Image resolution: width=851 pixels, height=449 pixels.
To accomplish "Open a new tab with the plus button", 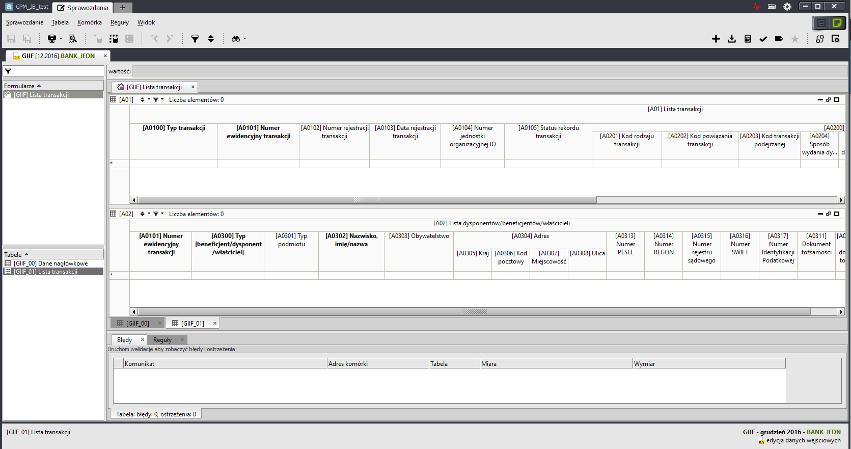I will (x=122, y=8).
